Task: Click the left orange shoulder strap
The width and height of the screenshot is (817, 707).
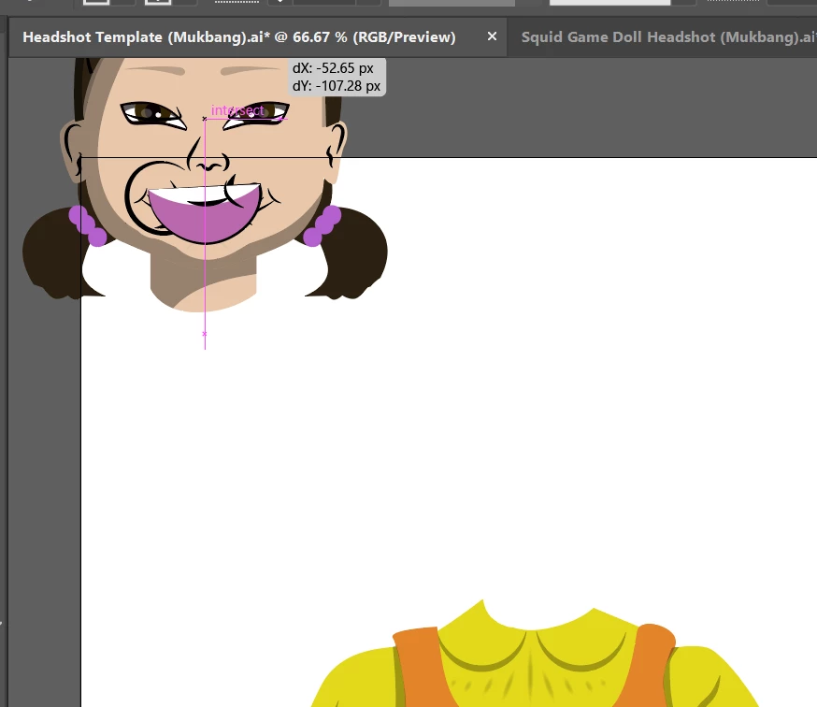Action: coord(424,668)
